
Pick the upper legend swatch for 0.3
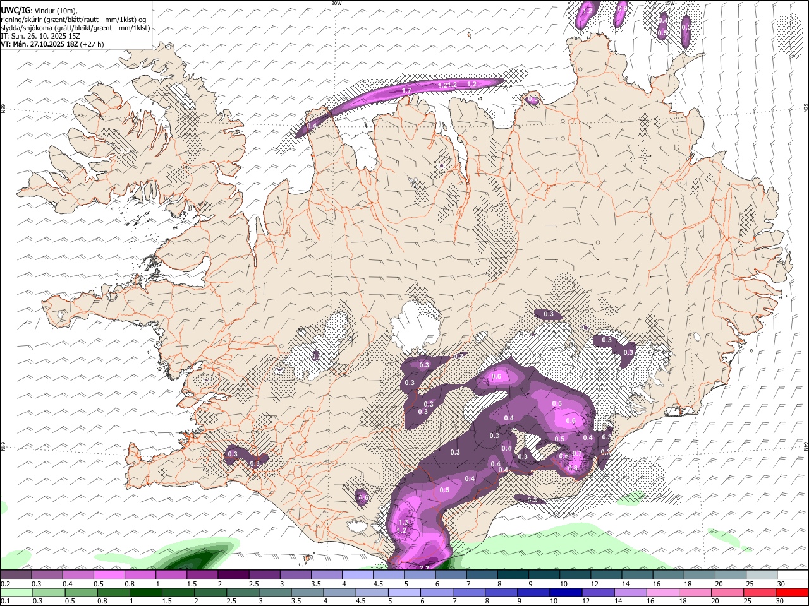pos(47,575)
